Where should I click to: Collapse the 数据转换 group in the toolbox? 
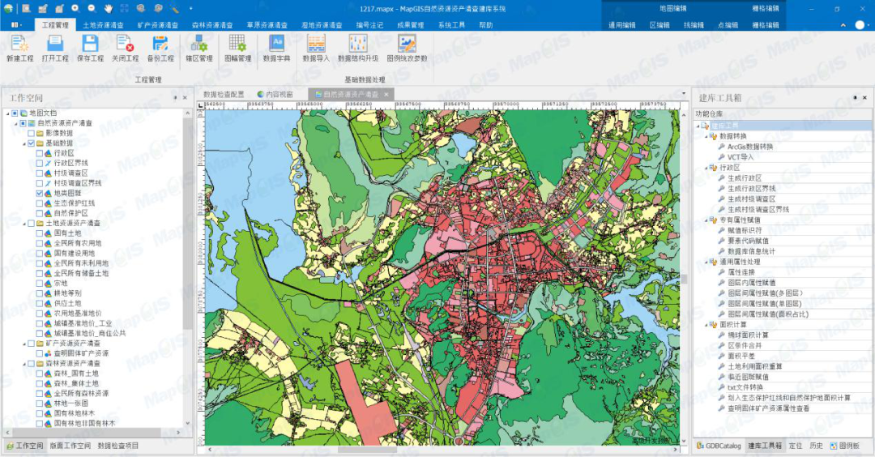706,136
